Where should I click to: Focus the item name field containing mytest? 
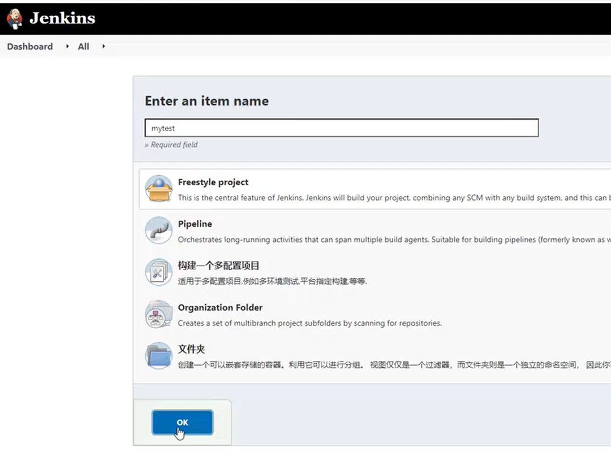tap(342, 128)
